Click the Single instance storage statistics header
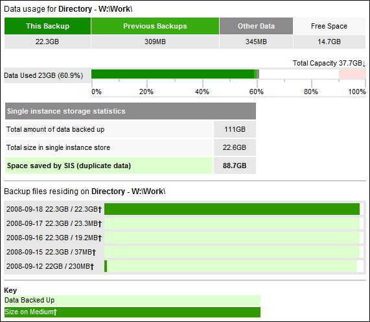The height and width of the screenshot is (322, 370). [130, 111]
